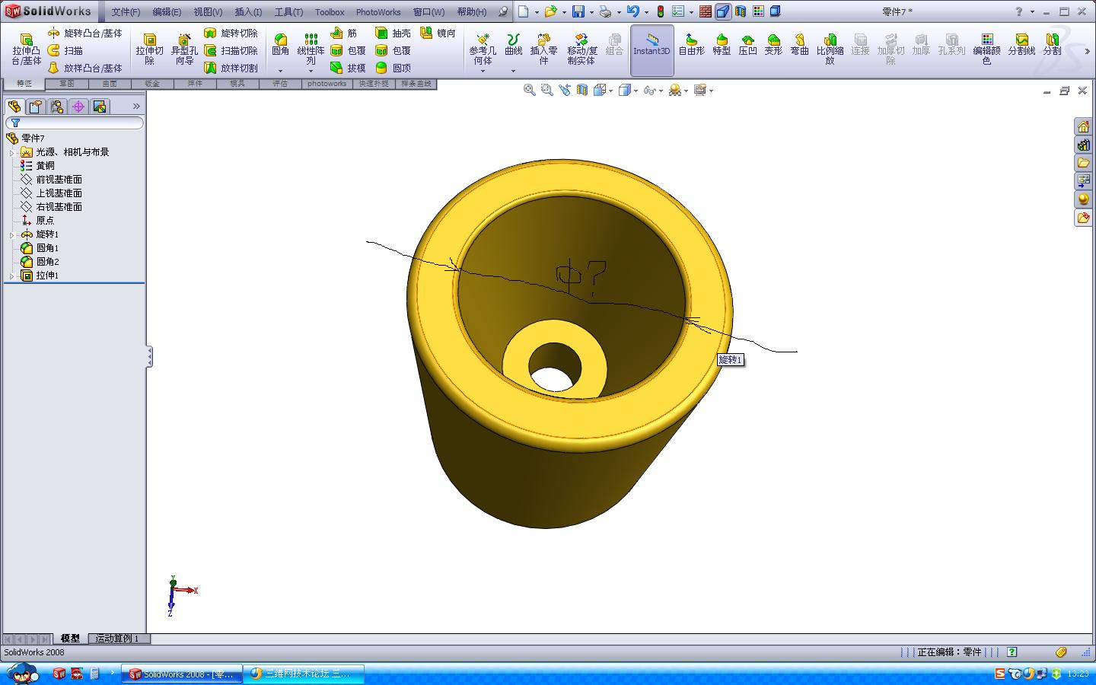The image size is (1096, 685).
Task: Open the Toolbox menu
Action: 330,12
